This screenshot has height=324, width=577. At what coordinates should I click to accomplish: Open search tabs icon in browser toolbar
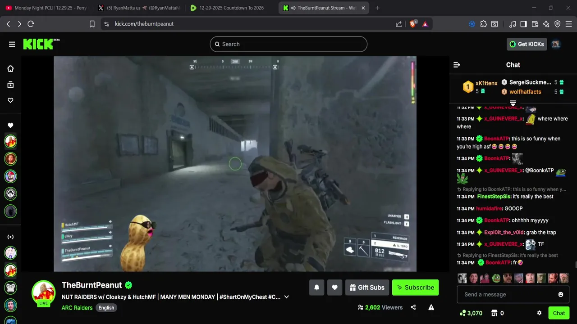pos(495,24)
